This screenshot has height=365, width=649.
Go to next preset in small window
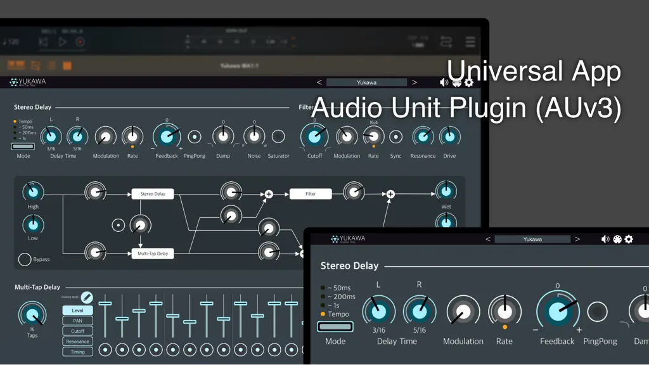[x=577, y=239]
